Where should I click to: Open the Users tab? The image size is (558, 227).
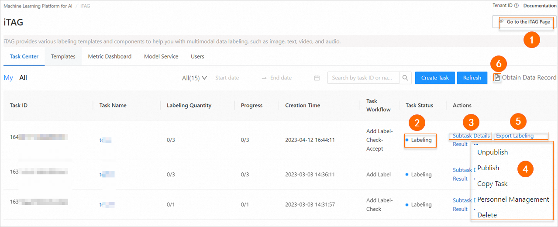197,56
